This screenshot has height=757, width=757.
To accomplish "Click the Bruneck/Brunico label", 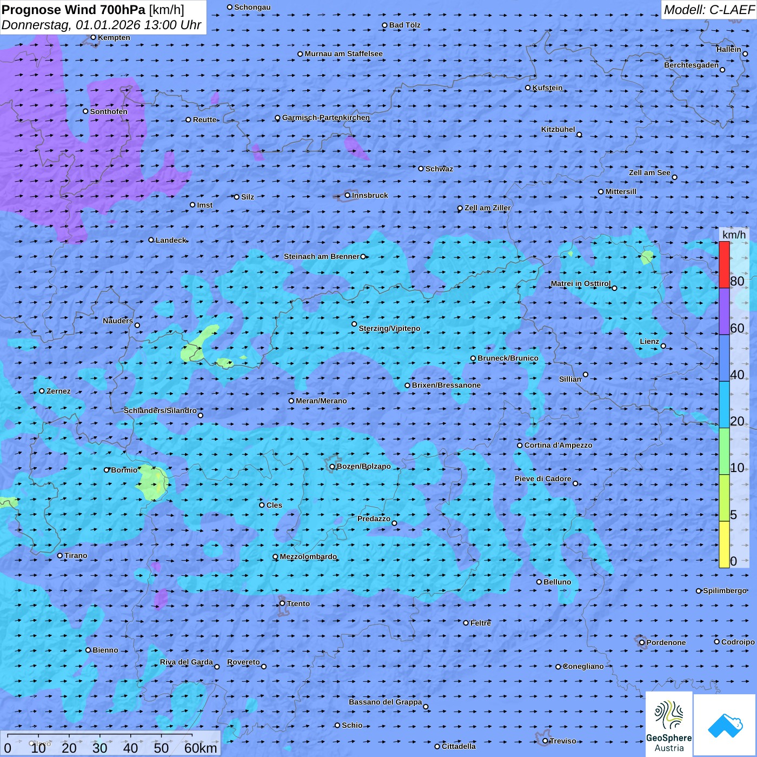I will (508, 358).
